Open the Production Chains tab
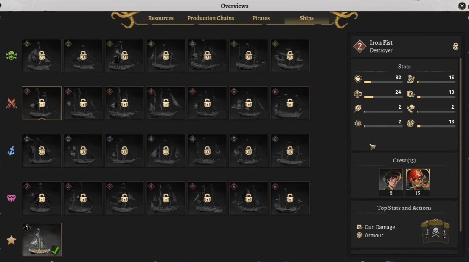Viewport: 469px width, 262px height. tap(211, 18)
